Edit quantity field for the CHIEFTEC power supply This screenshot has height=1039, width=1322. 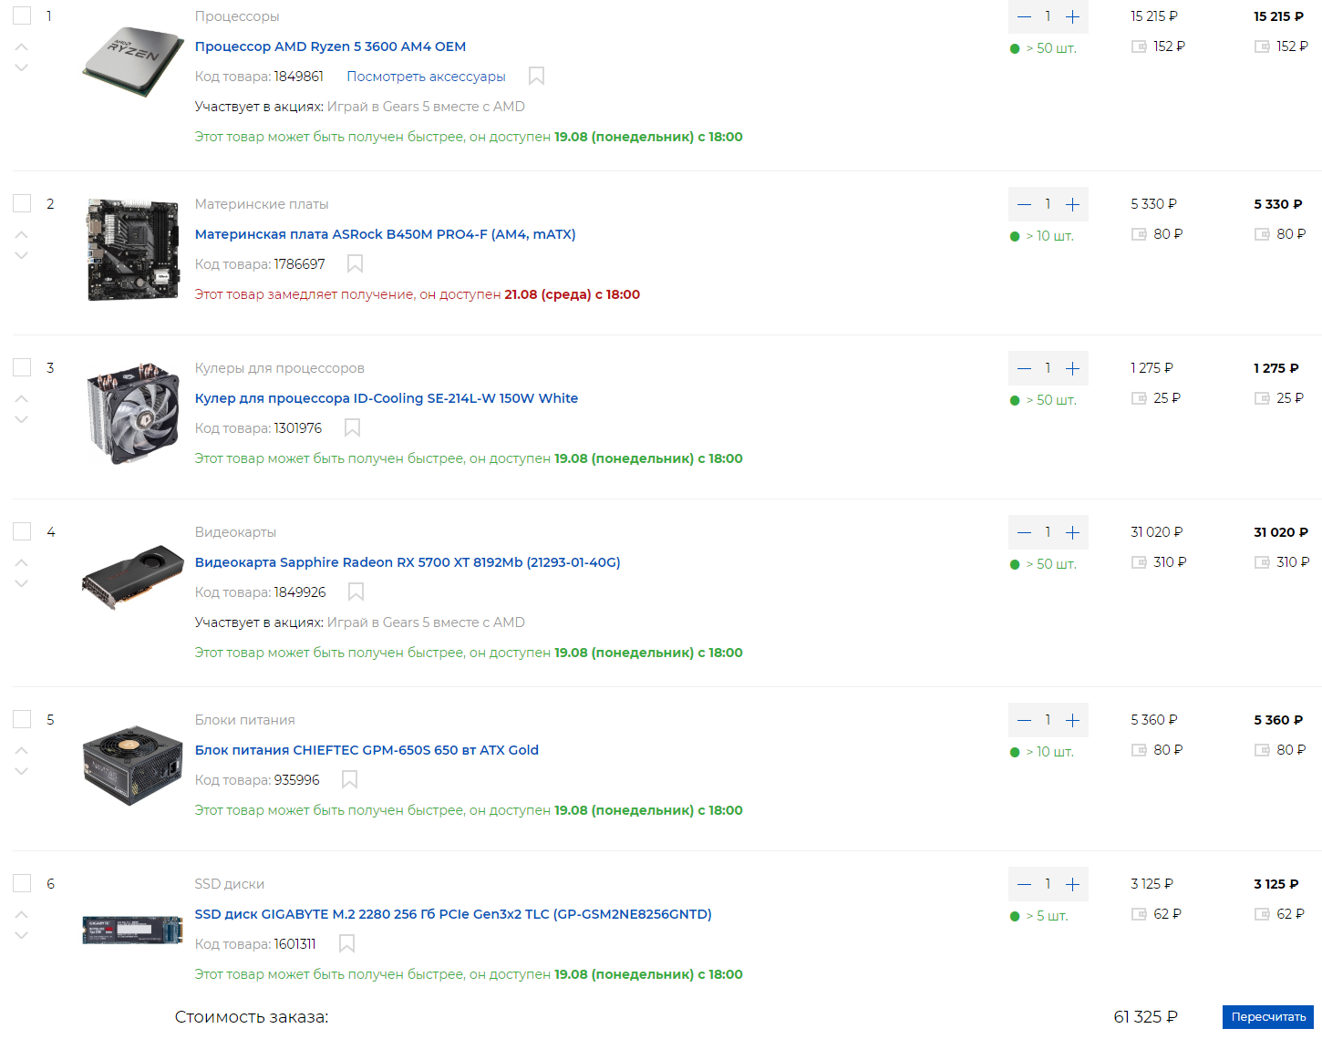point(1048,720)
